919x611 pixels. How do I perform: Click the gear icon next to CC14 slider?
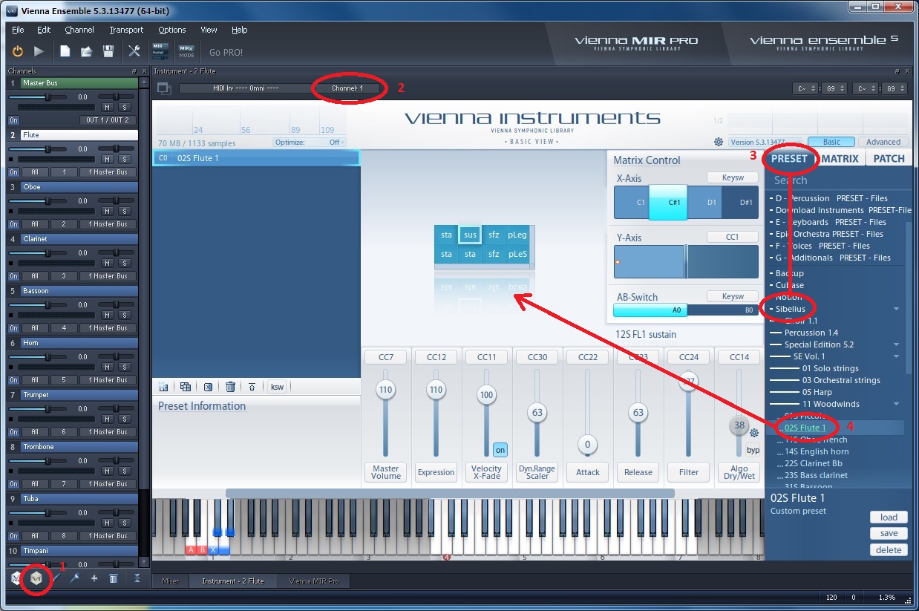754,433
